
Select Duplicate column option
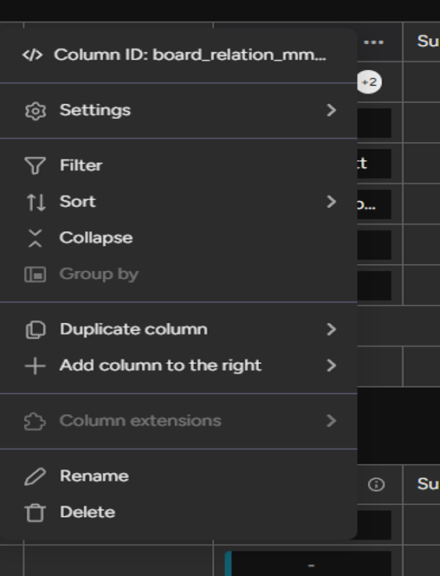tap(178, 329)
